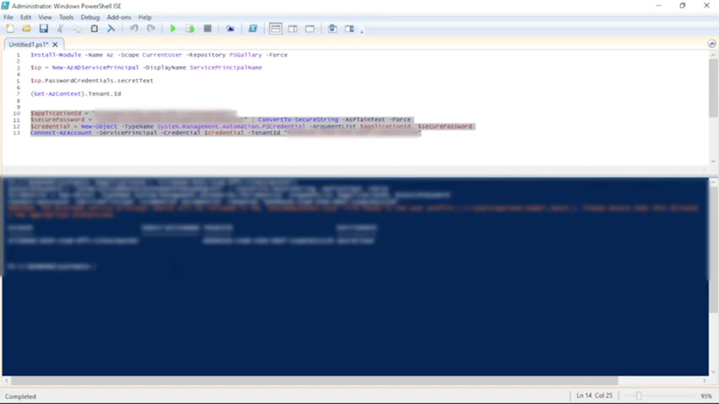The image size is (719, 404).
Task: Save the current script
Action: click(43, 29)
